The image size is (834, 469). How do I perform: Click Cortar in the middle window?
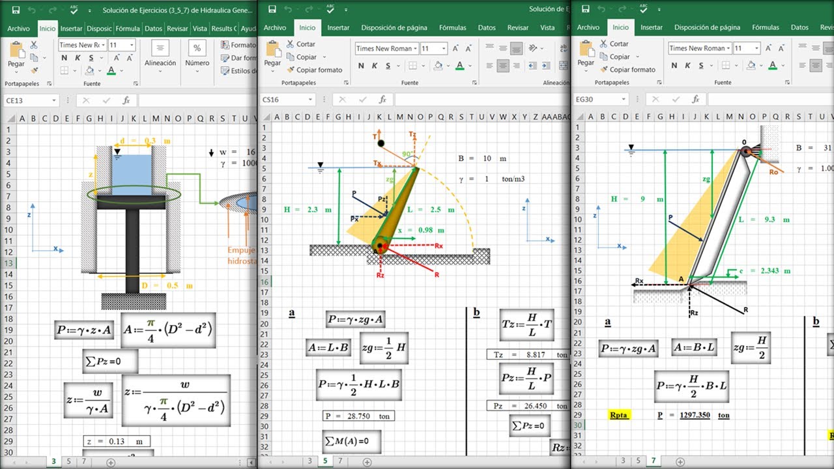(299, 44)
